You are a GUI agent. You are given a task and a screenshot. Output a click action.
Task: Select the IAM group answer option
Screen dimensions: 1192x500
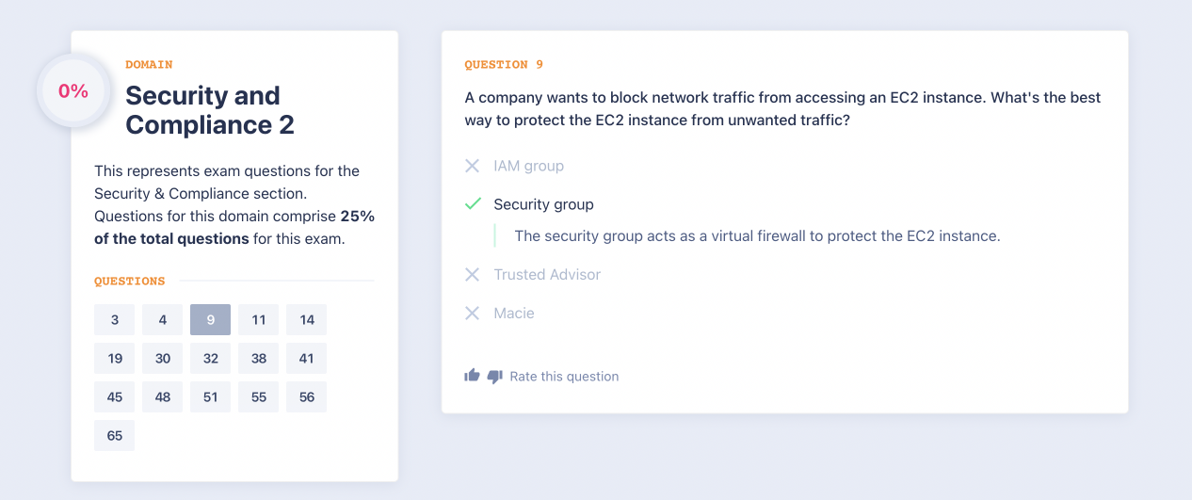[x=528, y=166]
